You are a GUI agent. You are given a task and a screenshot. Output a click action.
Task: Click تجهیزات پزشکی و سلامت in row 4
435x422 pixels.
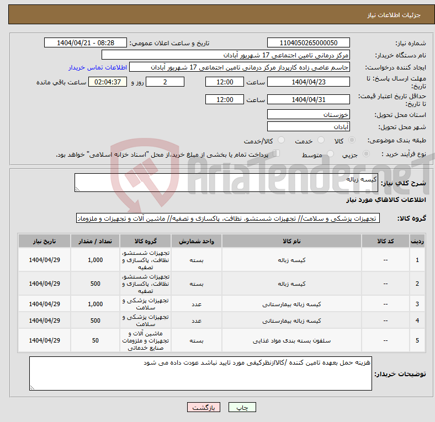[x=145, y=320]
